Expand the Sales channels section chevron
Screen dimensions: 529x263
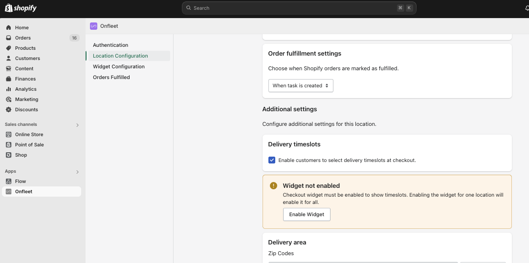pyautogui.click(x=77, y=125)
